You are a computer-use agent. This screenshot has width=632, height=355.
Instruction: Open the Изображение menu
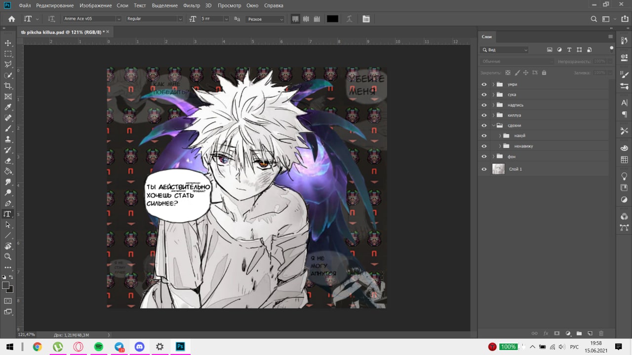click(95, 5)
